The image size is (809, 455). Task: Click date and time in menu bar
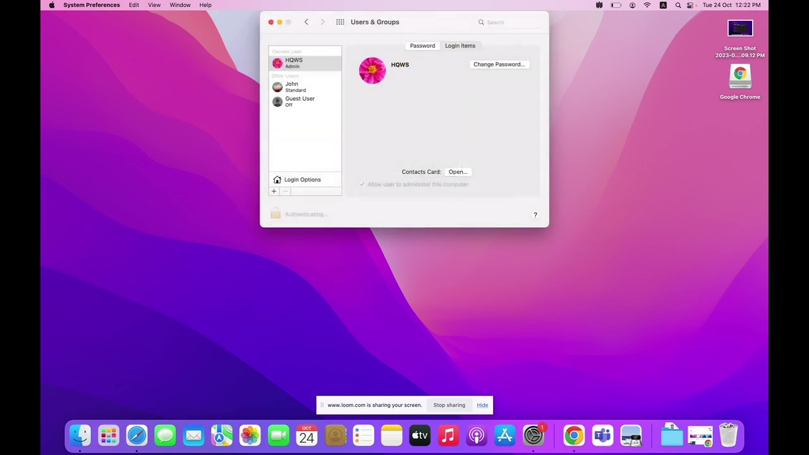pos(732,5)
